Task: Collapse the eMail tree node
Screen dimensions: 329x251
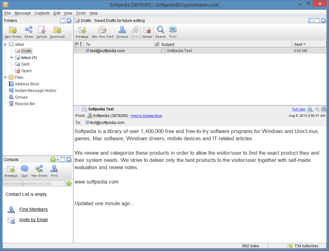Action: point(5,44)
